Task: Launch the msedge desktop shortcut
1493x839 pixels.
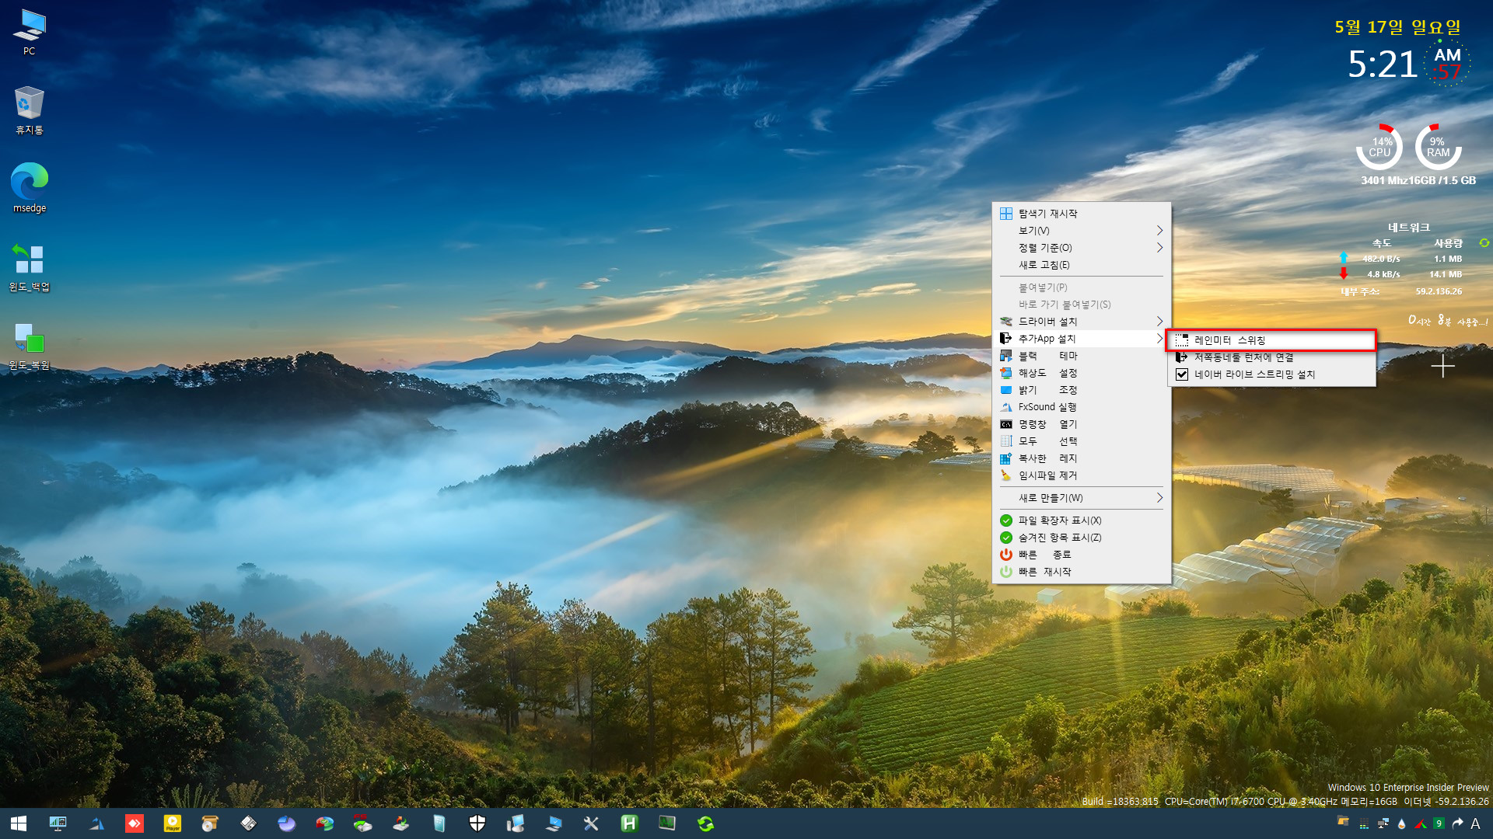Action: [30, 188]
